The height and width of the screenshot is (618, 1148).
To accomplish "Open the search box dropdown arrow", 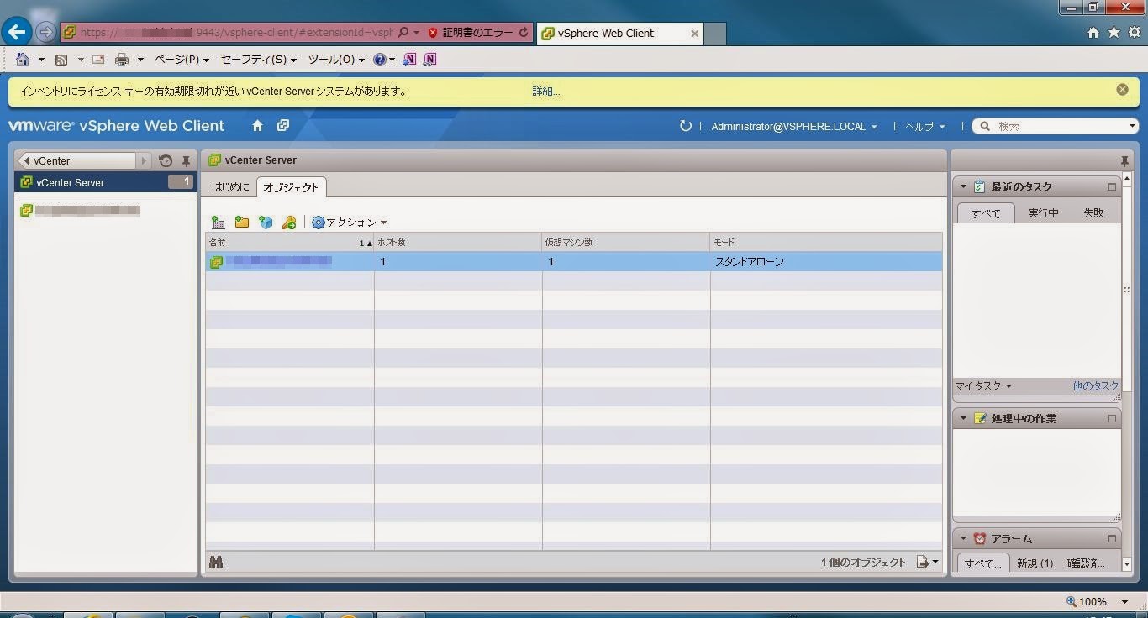I will 1132,126.
